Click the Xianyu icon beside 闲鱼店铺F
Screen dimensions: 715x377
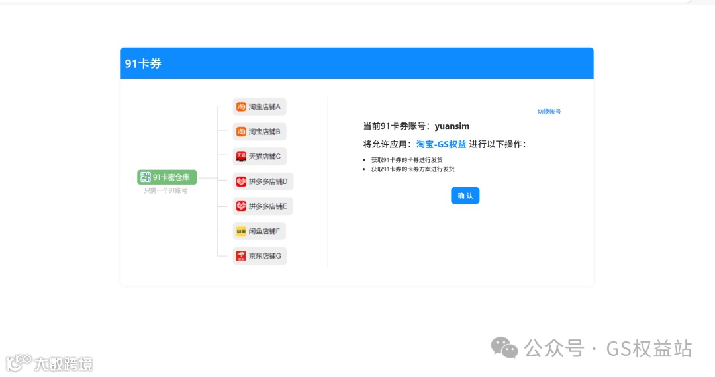click(241, 231)
